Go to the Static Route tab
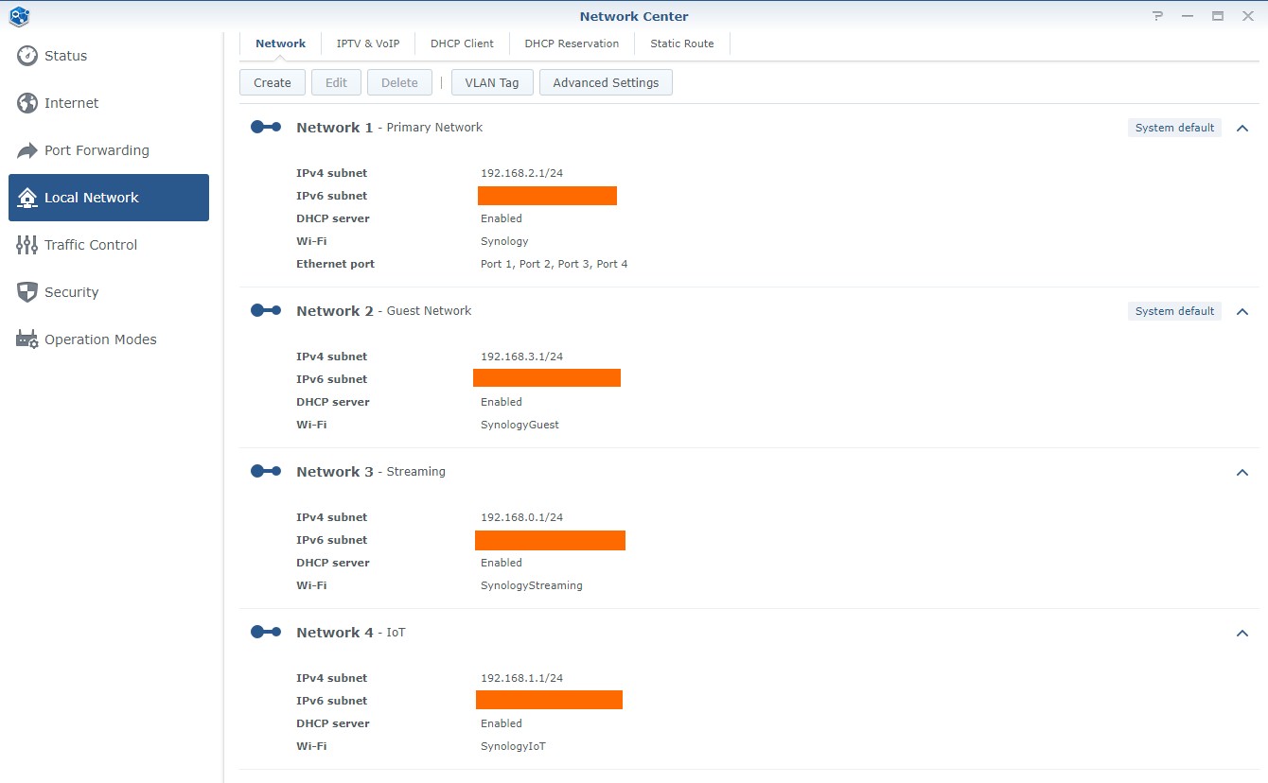 [682, 43]
